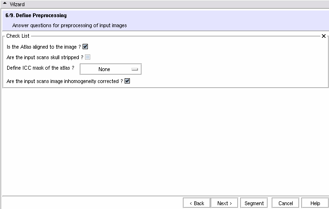Go back with the '< Back' button
This screenshot has width=329, height=209.
click(x=196, y=203)
